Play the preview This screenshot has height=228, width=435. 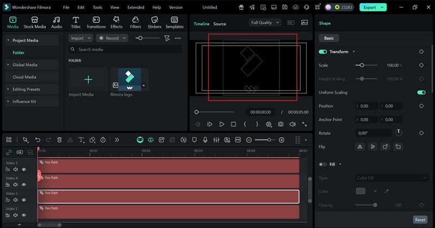click(x=222, y=124)
